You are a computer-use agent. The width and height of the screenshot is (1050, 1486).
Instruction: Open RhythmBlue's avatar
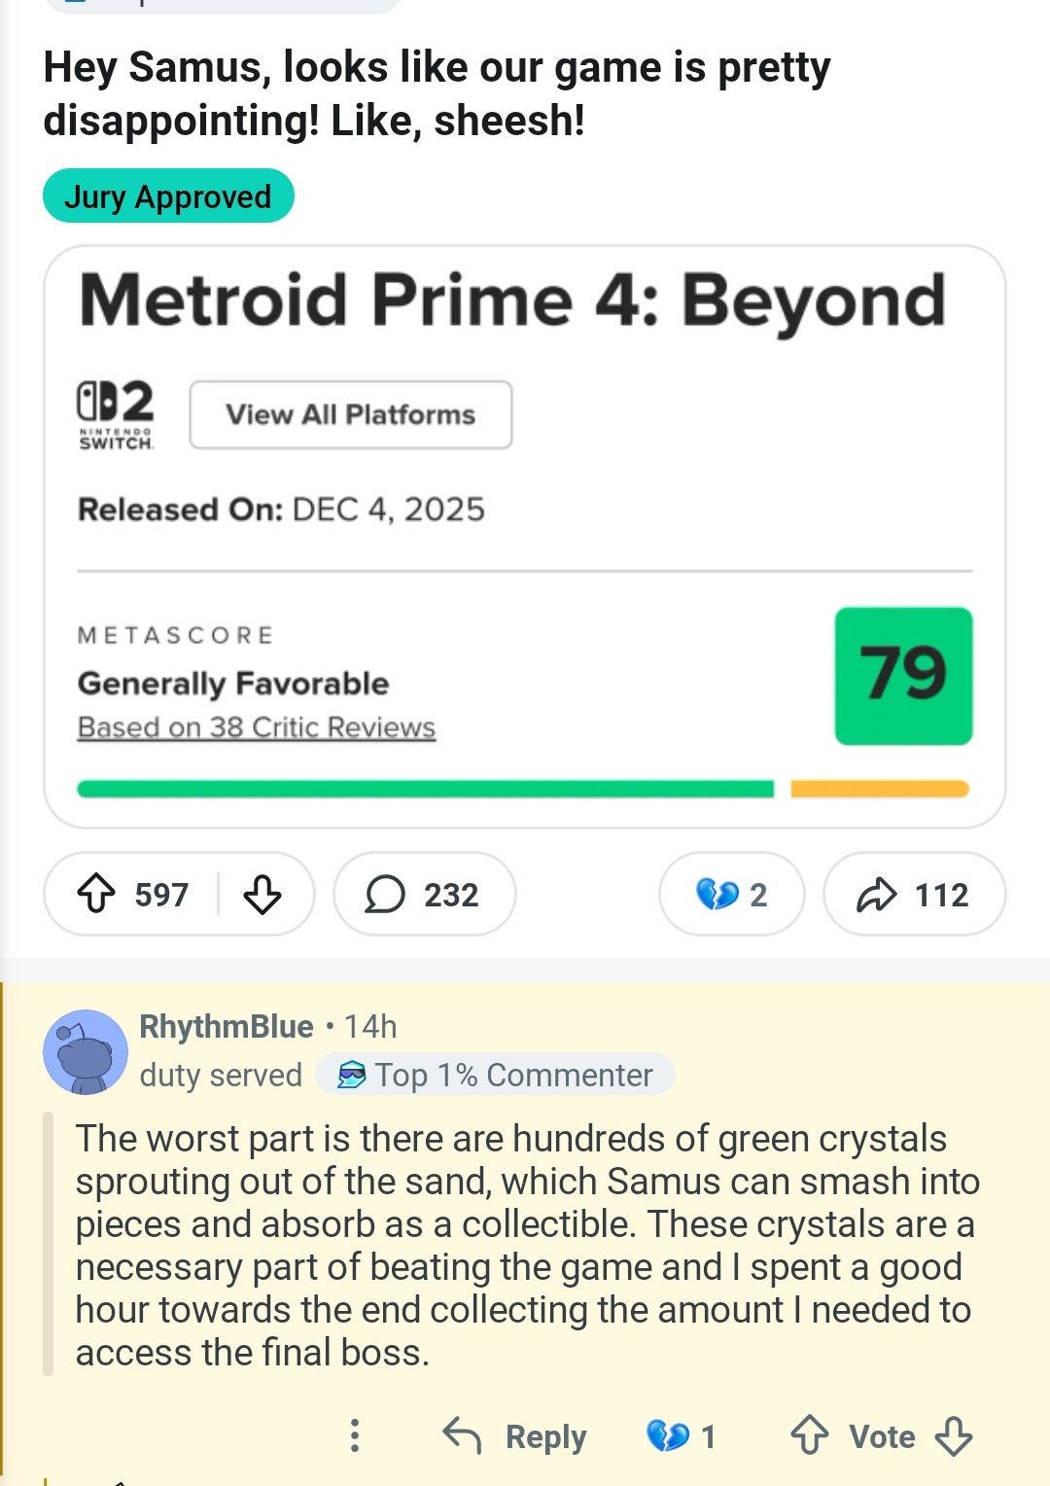[x=86, y=1051]
